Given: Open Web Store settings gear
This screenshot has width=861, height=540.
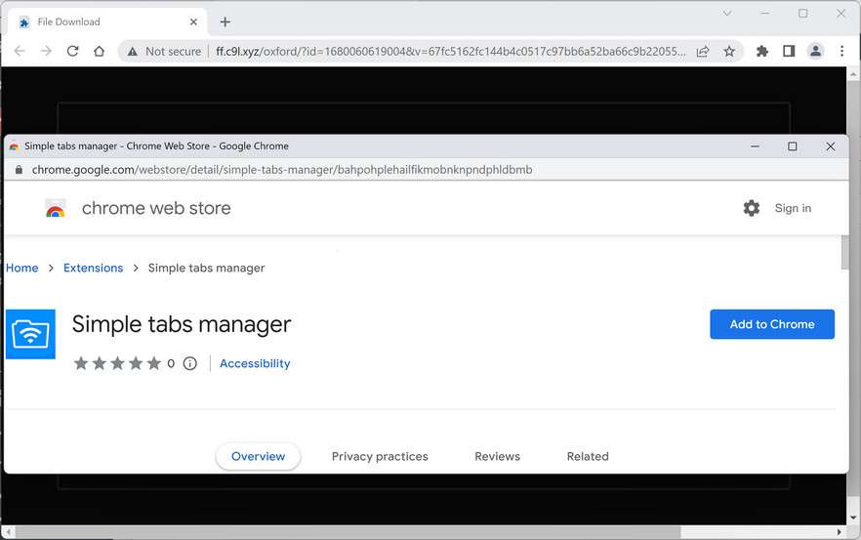Looking at the screenshot, I should 752,208.
